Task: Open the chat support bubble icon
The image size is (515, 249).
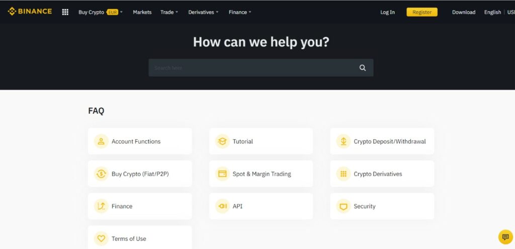Action: (505, 236)
